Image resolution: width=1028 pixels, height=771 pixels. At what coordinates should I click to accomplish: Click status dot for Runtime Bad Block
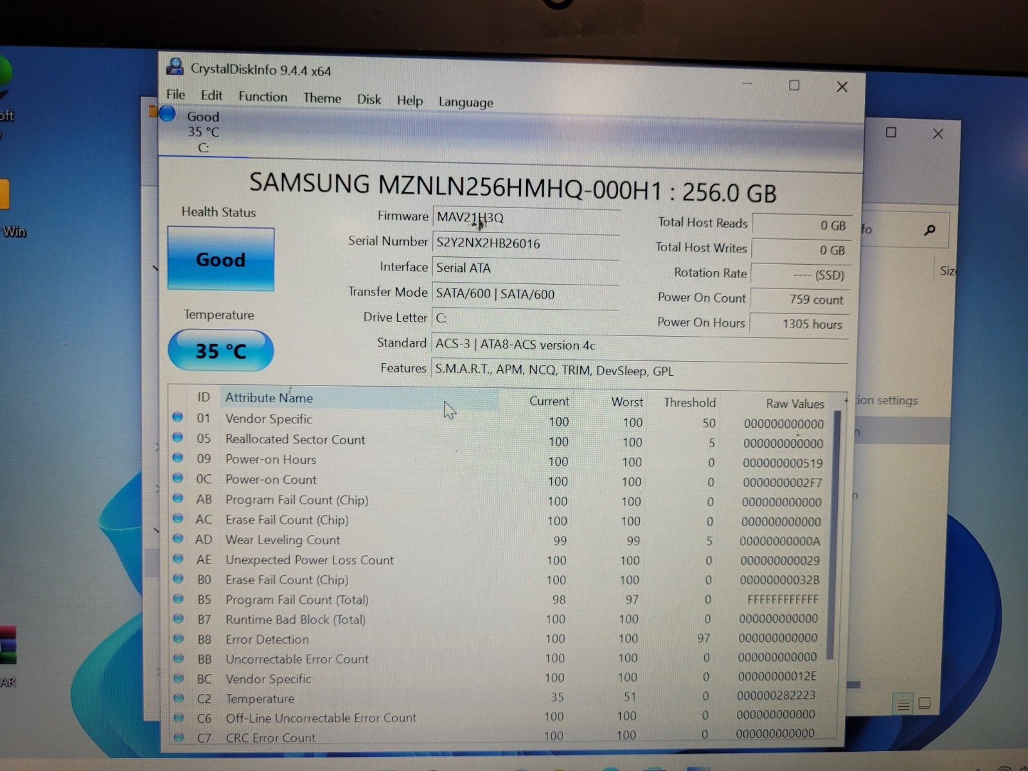click(x=178, y=618)
